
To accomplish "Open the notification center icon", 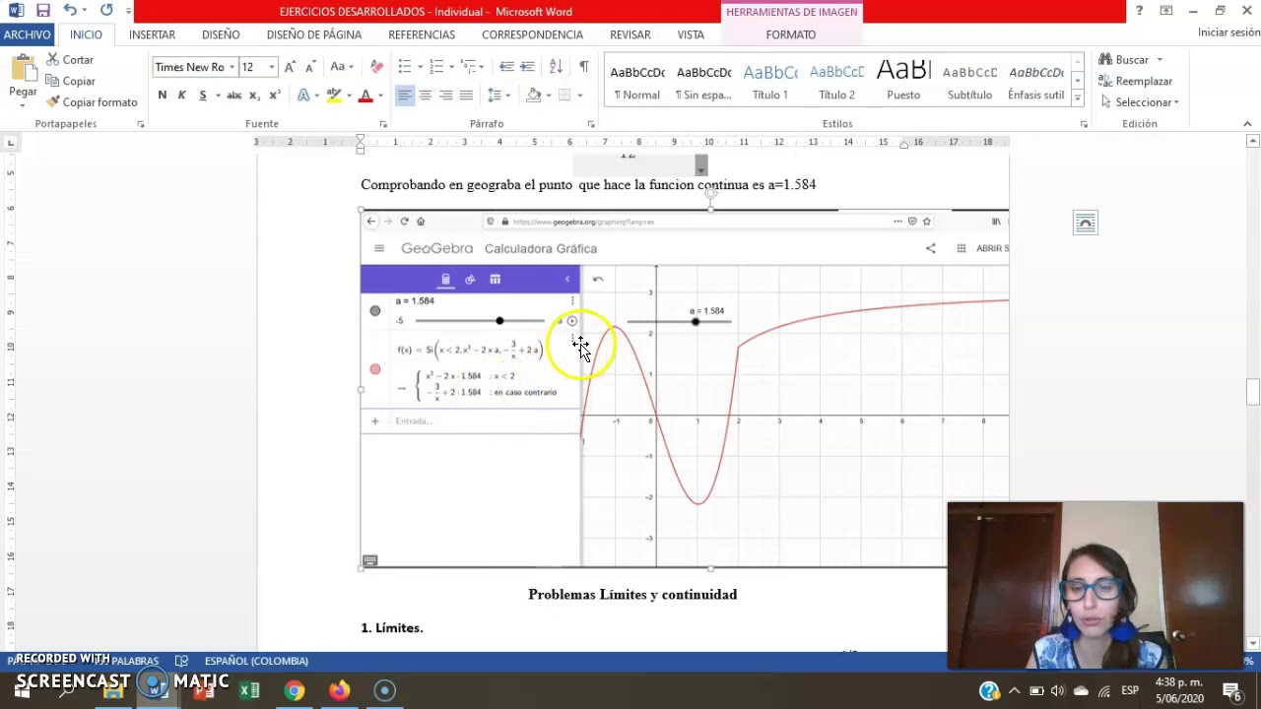I will tap(1232, 690).
